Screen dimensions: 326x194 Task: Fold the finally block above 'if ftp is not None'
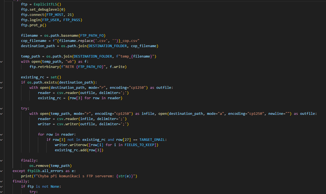click(x=1, y=181)
